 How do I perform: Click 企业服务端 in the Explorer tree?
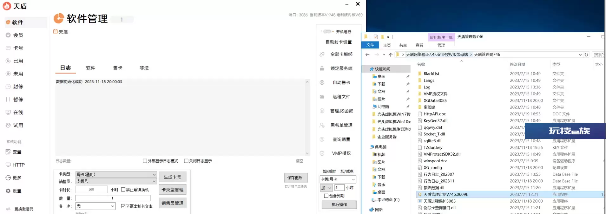click(387, 137)
